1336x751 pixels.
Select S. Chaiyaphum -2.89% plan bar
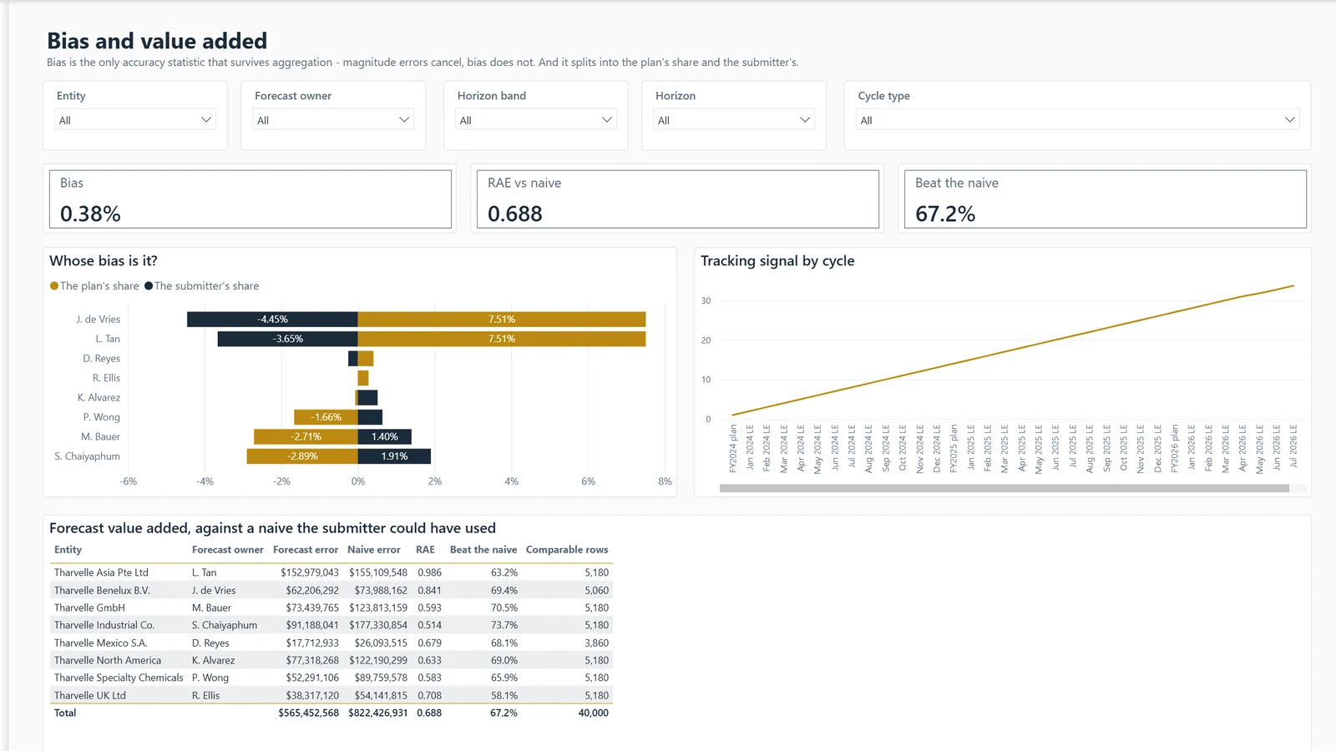(x=302, y=456)
